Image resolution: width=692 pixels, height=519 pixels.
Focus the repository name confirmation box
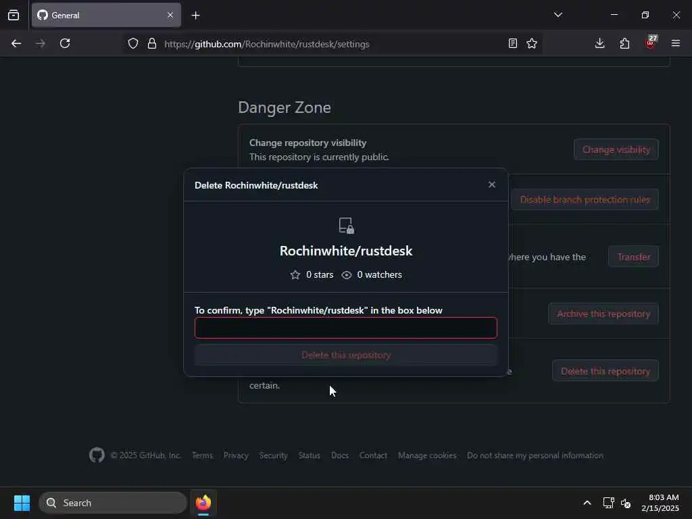[x=345, y=328]
